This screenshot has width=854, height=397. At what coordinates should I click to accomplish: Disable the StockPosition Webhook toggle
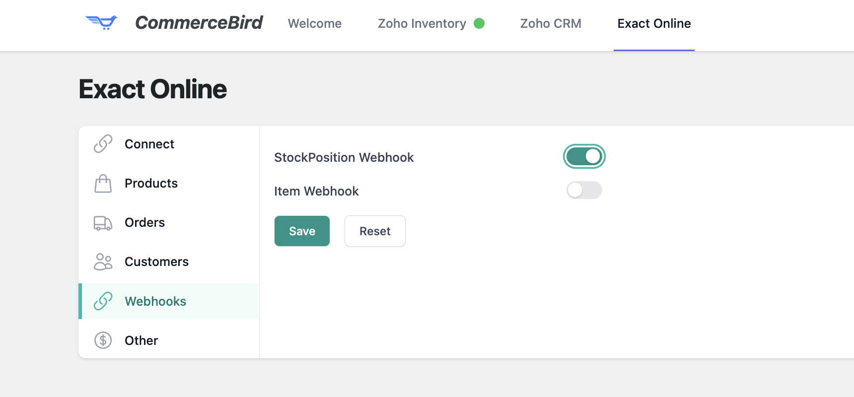[x=584, y=156]
